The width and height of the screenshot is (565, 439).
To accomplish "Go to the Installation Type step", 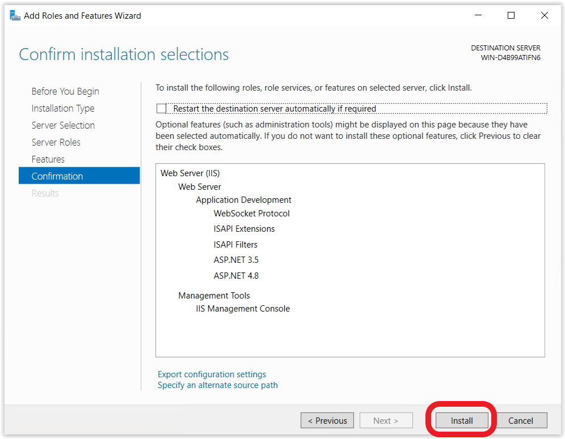I will click(x=63, y=108).
